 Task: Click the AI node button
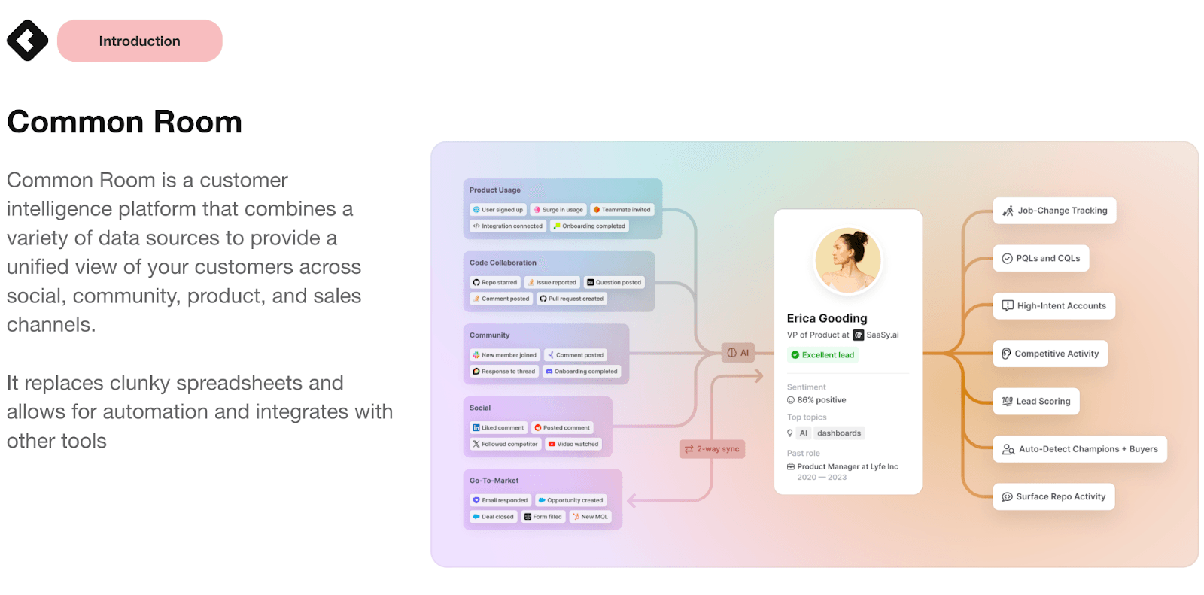[x=738, y=352]
